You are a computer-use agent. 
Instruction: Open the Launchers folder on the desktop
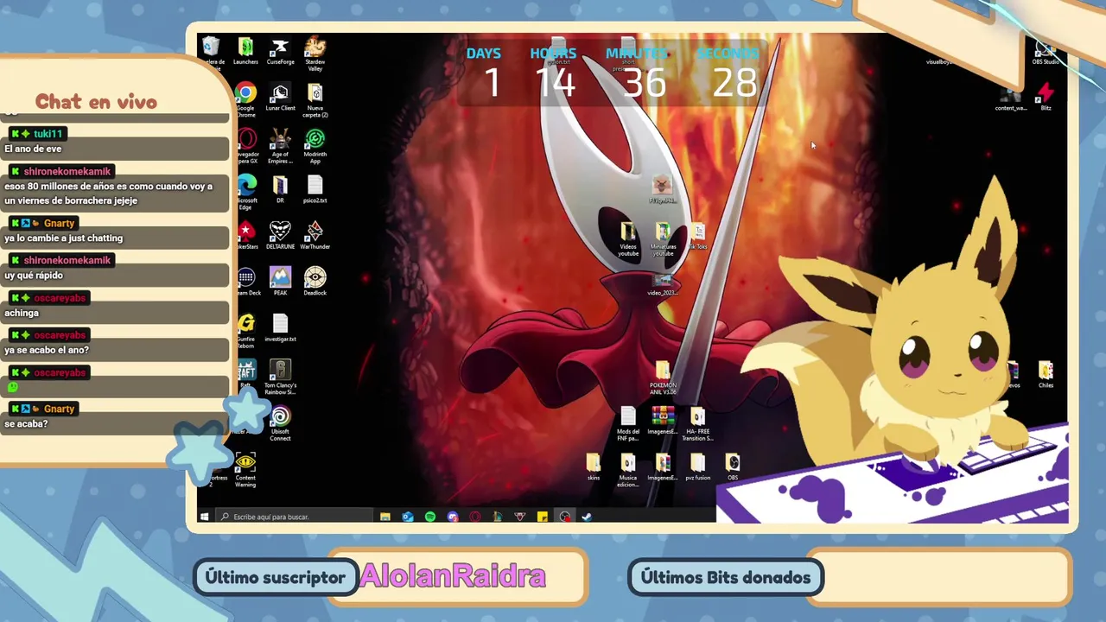245,51
